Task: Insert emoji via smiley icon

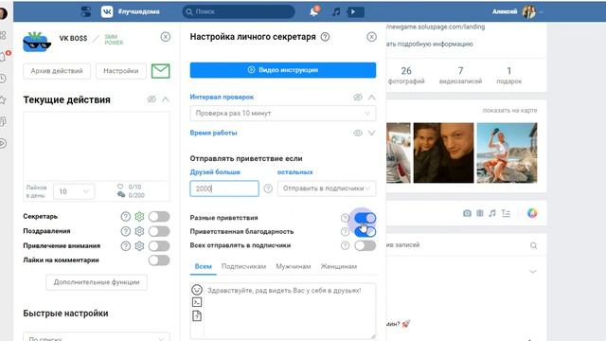Action: (197, 290)
